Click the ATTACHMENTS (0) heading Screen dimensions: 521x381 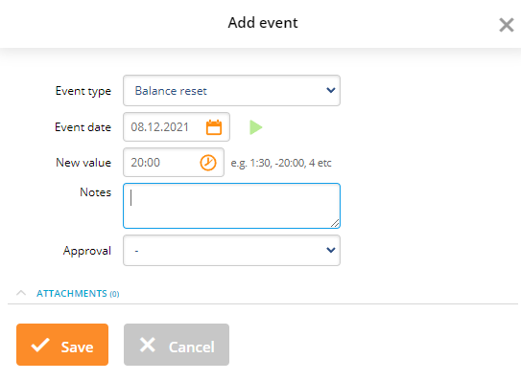coord(78,294)
